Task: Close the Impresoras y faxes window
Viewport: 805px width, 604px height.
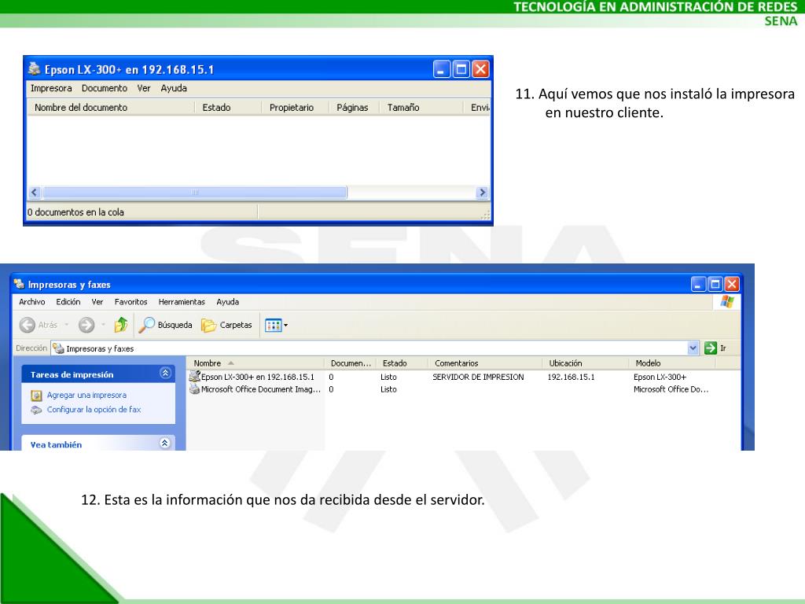Action: (732, 284)
